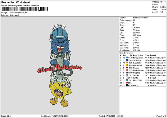Click the Trims value 25

(134, 25)
